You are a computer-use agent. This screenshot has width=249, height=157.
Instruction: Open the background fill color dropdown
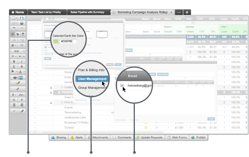pyautogui.click(x=14, y=71)
